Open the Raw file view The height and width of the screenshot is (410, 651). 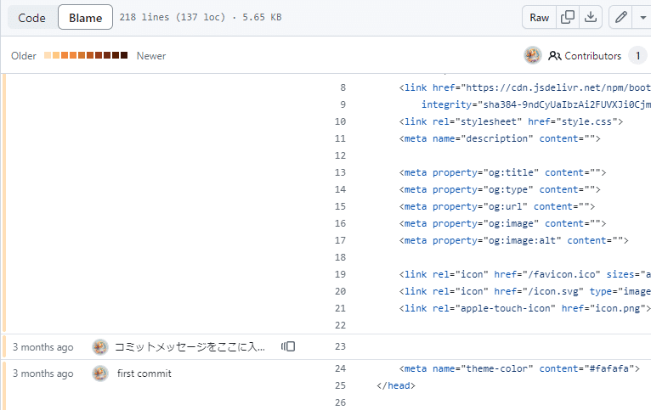click(540, 18)
